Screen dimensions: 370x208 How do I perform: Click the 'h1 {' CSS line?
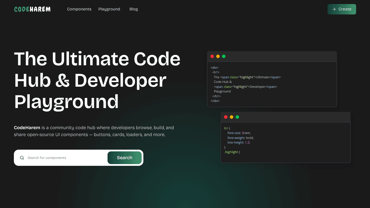pos(227,128)
